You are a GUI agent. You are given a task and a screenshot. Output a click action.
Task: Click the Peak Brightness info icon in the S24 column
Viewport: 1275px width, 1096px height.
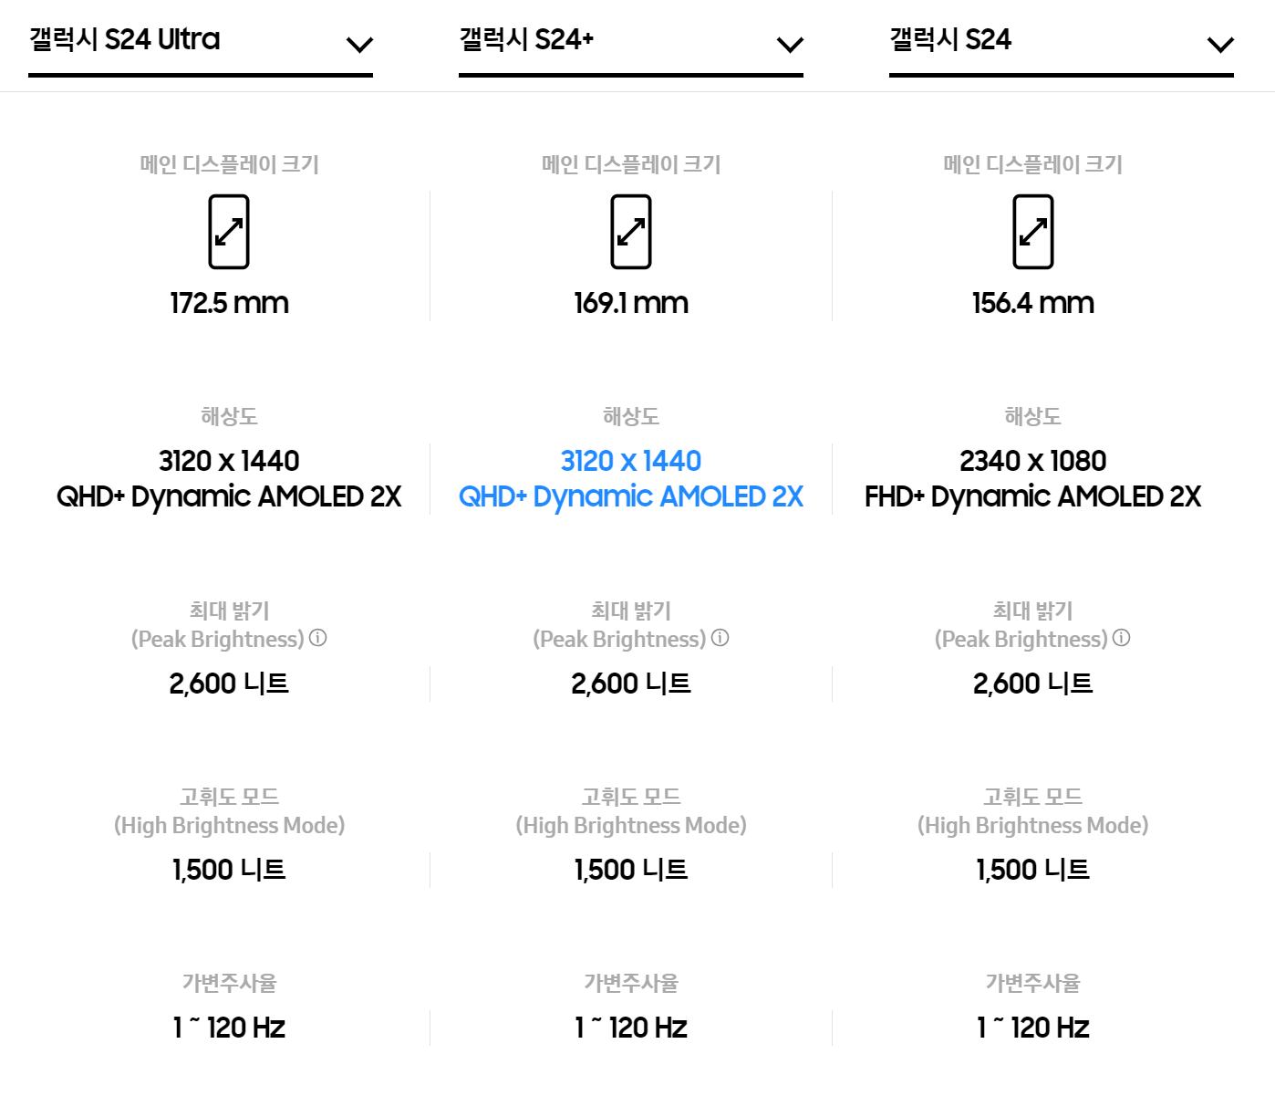tap(1122, 638)
